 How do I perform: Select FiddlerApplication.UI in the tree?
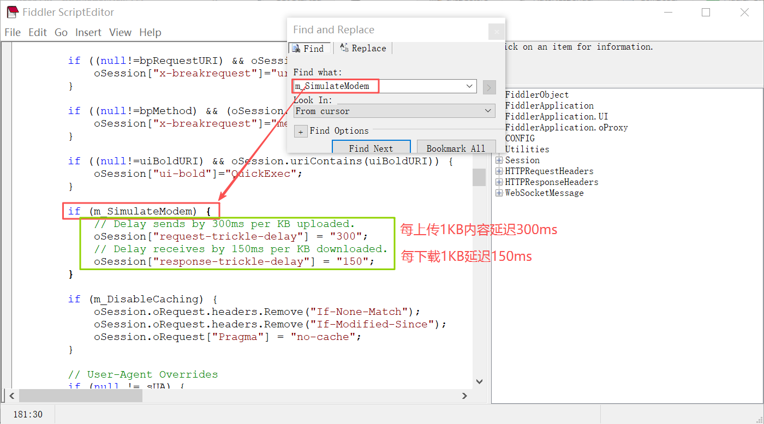(x=556, y=117)
